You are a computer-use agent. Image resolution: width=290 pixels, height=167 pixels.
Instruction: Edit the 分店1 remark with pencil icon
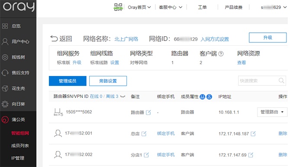tap(146, 155)
